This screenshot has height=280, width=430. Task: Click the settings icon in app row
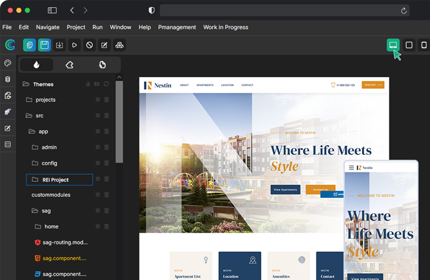pyautogui.click(x=98, y=132)
